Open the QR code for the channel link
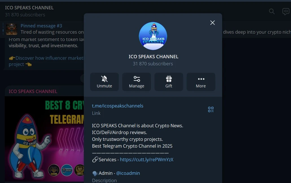This screenshot has height=183, width=291. [x=211, y=109]
